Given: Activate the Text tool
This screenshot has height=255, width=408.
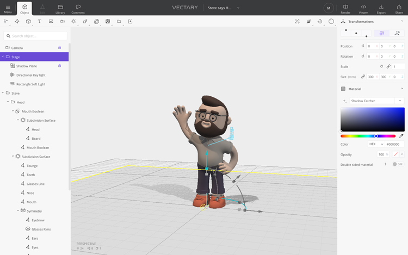Looking at the screenshot, I should point(40,21).
